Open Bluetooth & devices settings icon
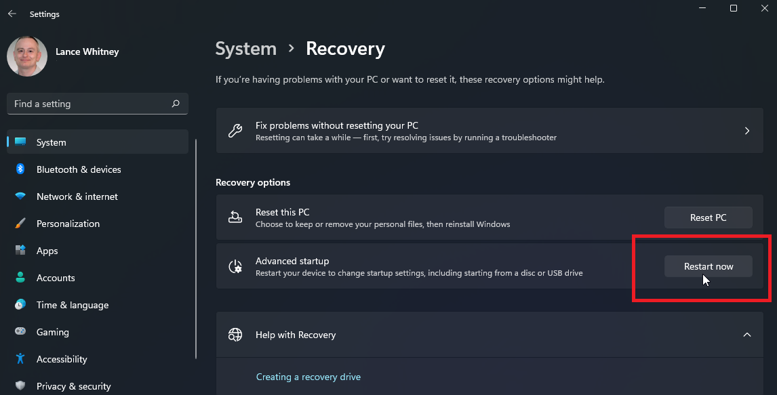Image resolution: width=777 pixels, height=395 pixels. pyautogui.click(x=21, y=169)
